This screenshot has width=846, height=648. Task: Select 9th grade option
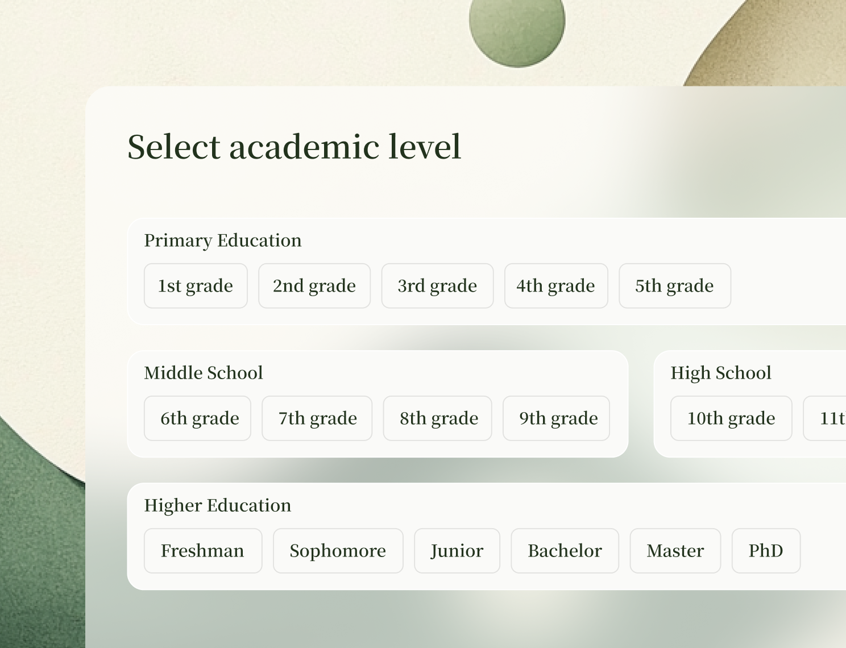tap(556, 418)
